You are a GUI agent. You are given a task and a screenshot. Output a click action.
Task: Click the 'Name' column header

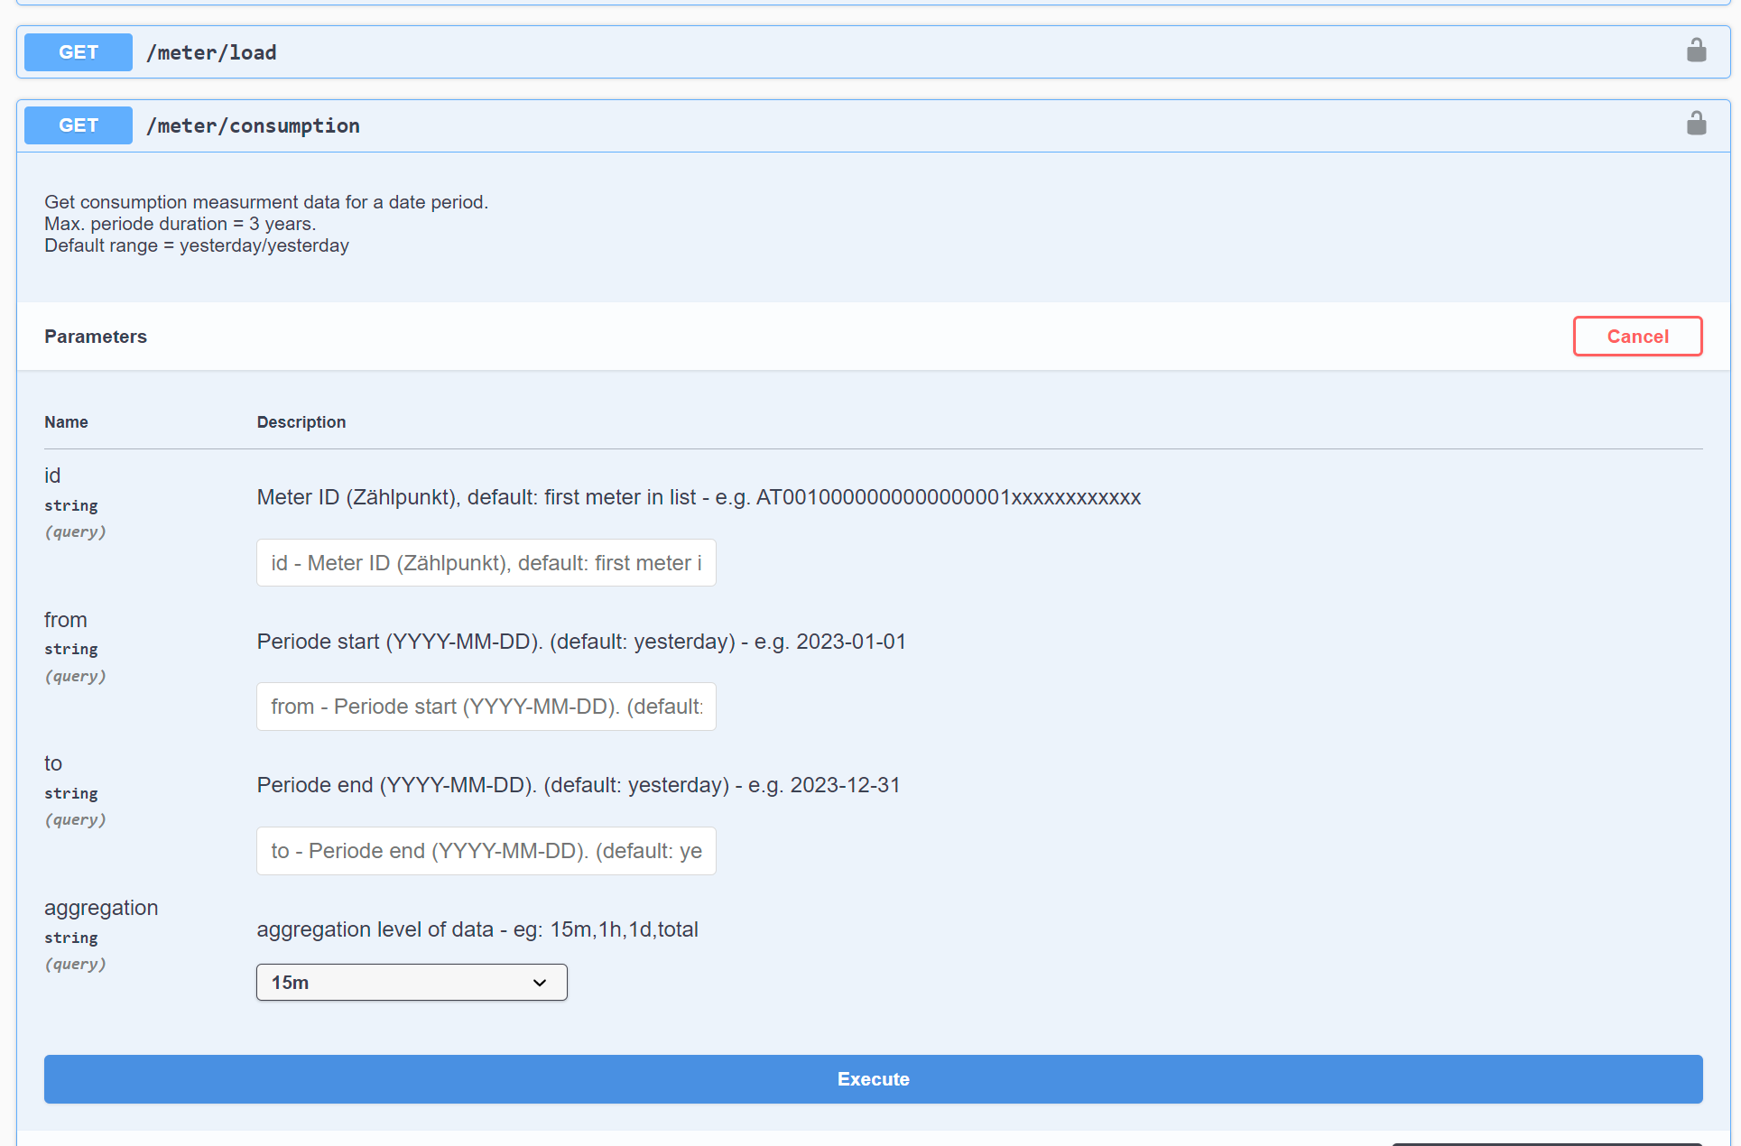point(66,422)
